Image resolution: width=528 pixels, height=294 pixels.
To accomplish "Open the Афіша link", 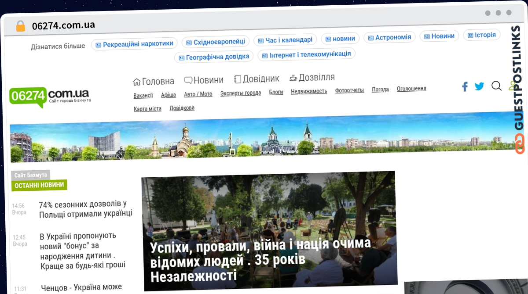I will [x=169, y=95].
